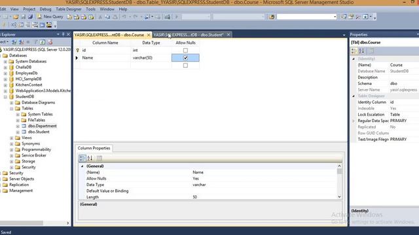The height and width of the screenshot is (235, 419).
Task: Click the 'id' column name cell
Action: pos(105,50)
